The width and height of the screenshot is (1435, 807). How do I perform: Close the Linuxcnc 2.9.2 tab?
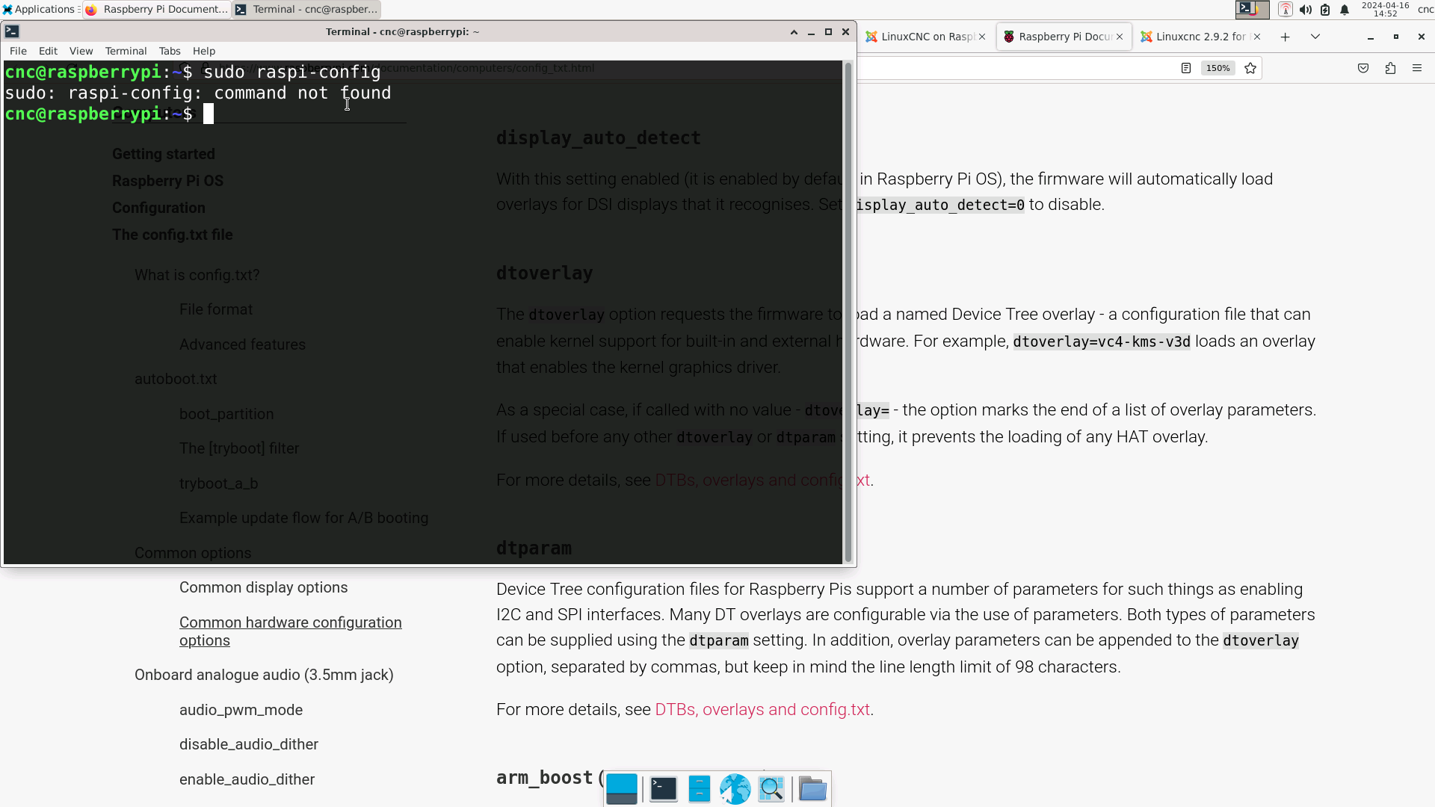tap(1257, 37)
